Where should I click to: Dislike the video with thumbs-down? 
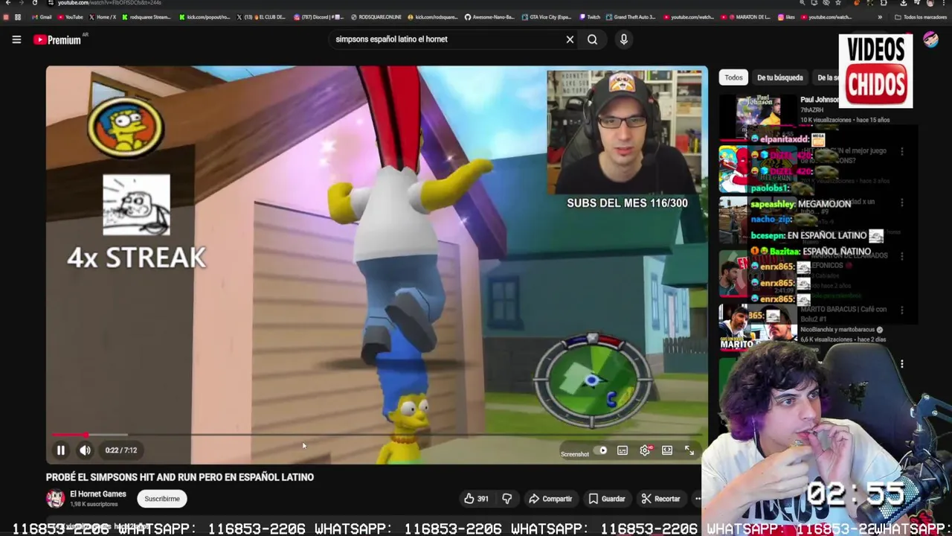click(507, 499)
